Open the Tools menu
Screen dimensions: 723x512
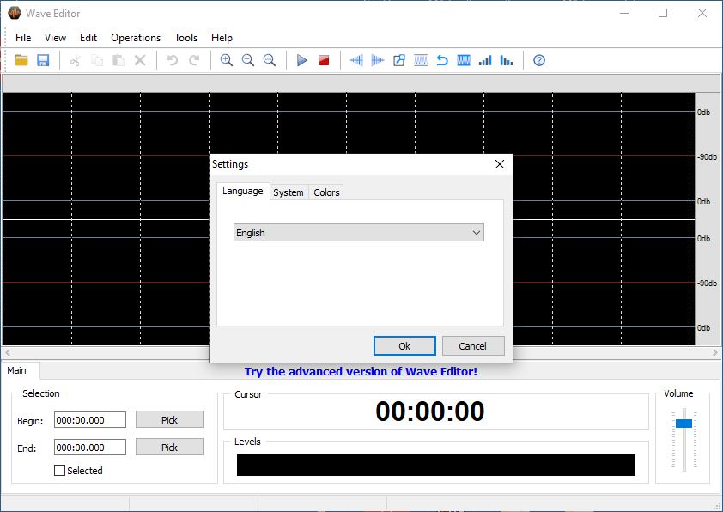click(185, 38)
